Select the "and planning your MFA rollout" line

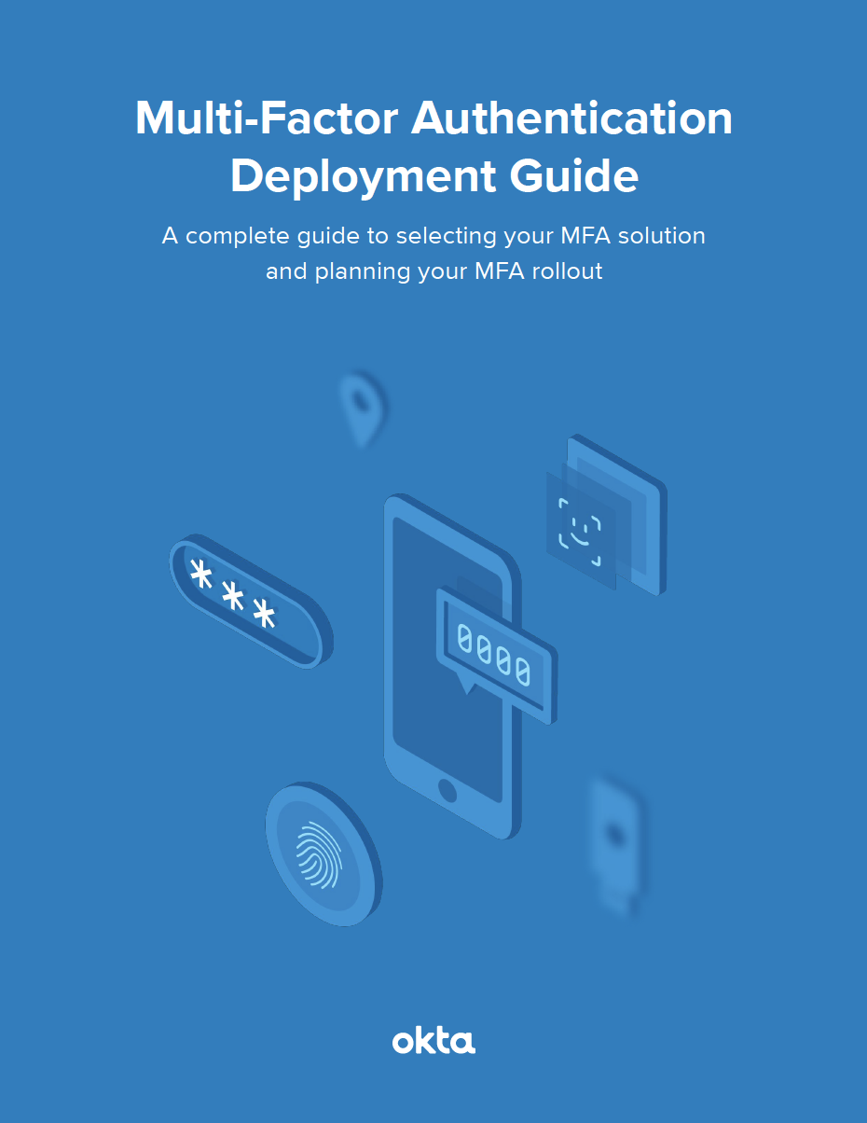pos(433,271)
